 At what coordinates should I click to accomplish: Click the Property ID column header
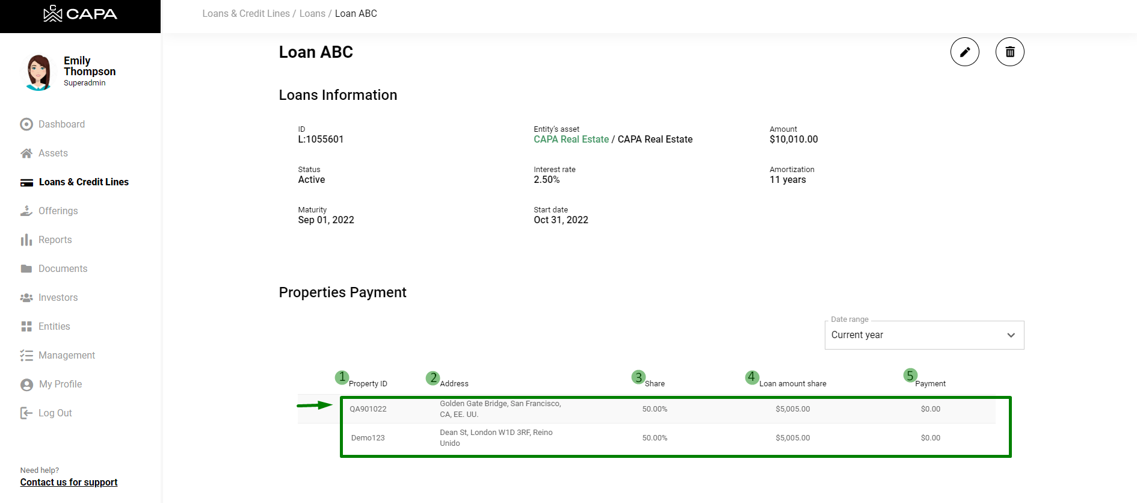[368, 384]
